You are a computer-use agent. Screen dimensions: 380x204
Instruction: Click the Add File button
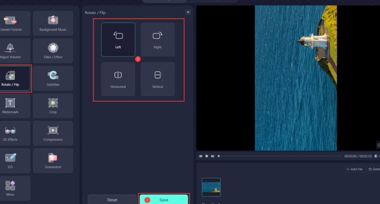pyautogui.click(x=355, y=169)
